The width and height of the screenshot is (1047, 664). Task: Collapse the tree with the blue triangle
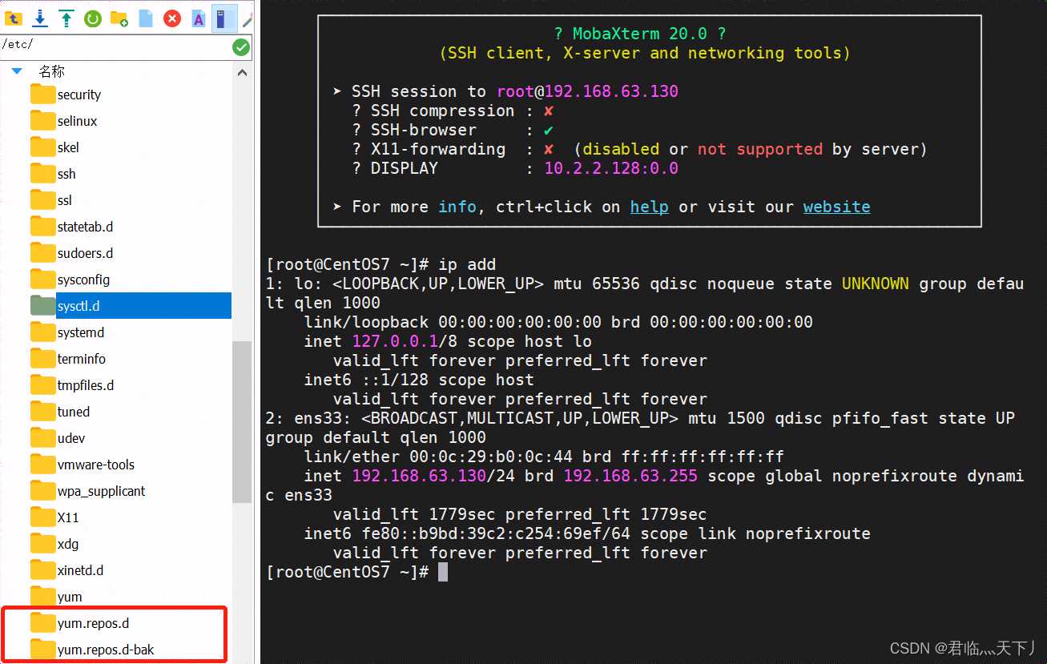coord(16,71)
